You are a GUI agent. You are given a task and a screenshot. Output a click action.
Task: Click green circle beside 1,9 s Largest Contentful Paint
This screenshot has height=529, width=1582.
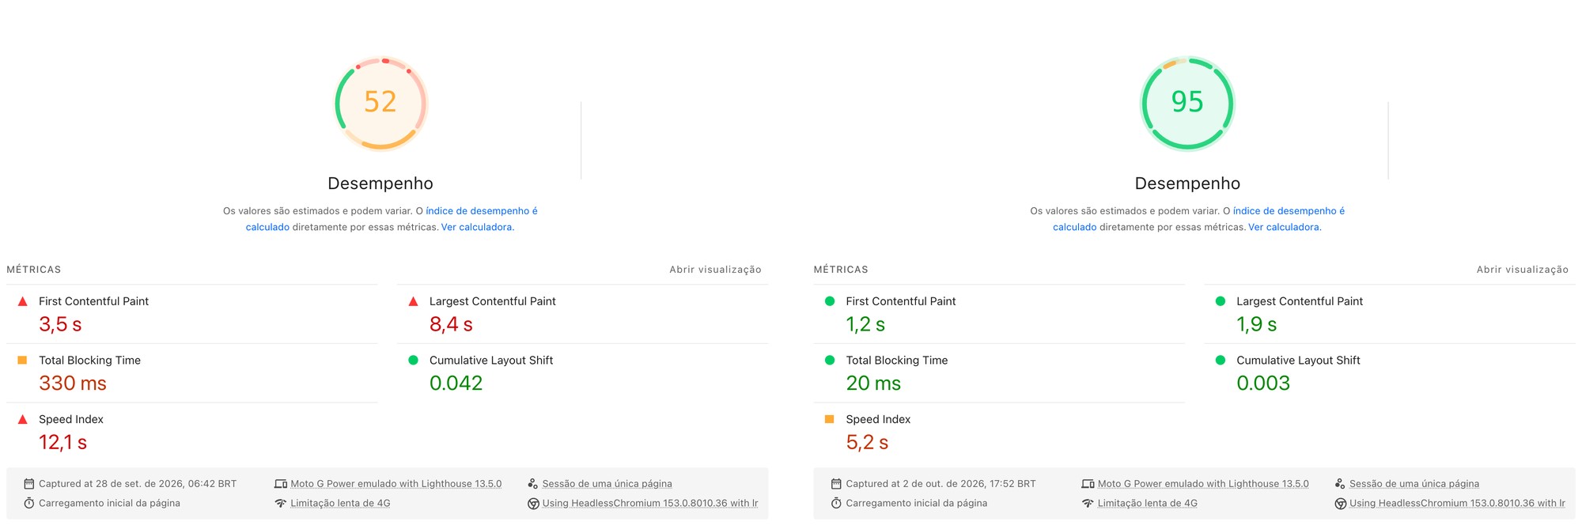1221,301
